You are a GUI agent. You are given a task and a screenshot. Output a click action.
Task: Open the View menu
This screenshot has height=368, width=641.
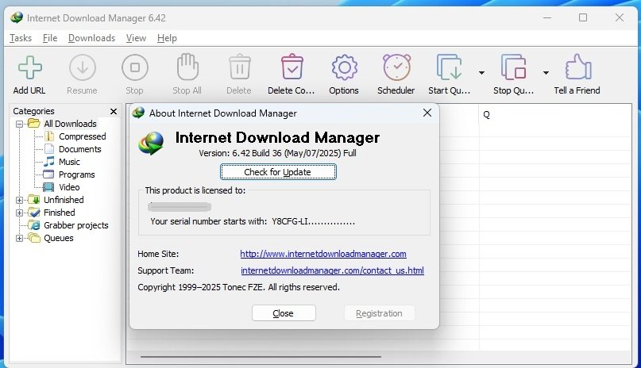pyautogui.click(x=136, y=38)
